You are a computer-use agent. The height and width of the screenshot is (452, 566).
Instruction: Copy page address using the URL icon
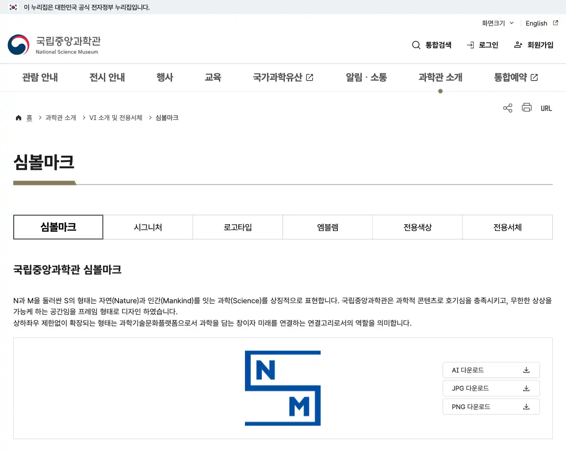tap(546, 108)
